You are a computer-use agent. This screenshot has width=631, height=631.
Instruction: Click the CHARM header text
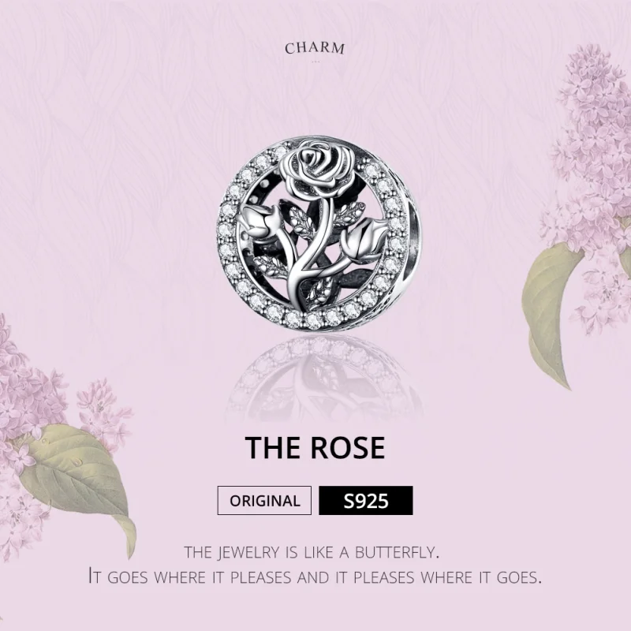[315, 48]
